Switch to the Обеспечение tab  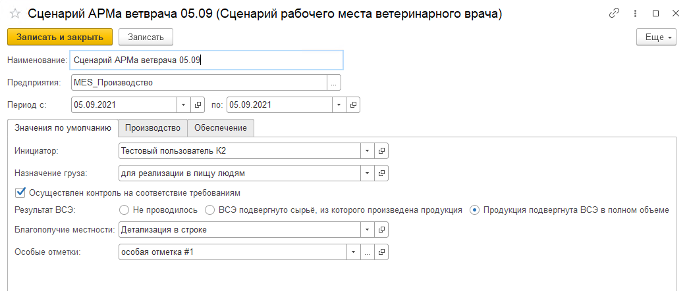point(221,127)
